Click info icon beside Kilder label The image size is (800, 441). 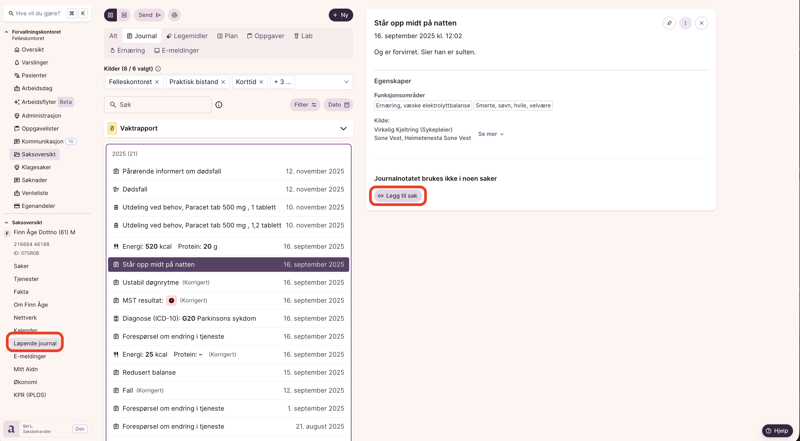point(158,68)
